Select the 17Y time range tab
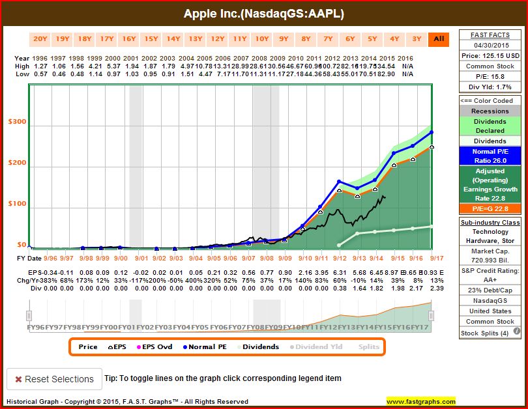 click(107, 39)
